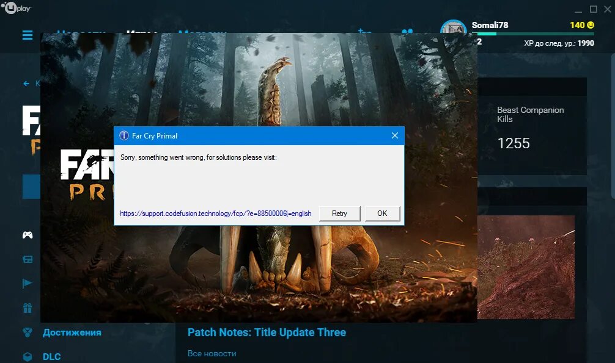Click the back arrow in Uplay
The width and height of the screenshot is (615, 363).
pos(26,84)
